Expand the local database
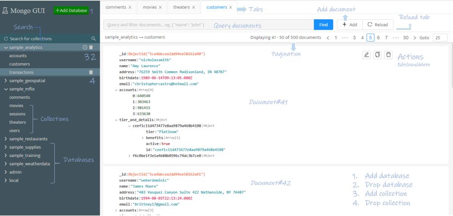Viewport: 453px width, 216px height. click(6, 180)
